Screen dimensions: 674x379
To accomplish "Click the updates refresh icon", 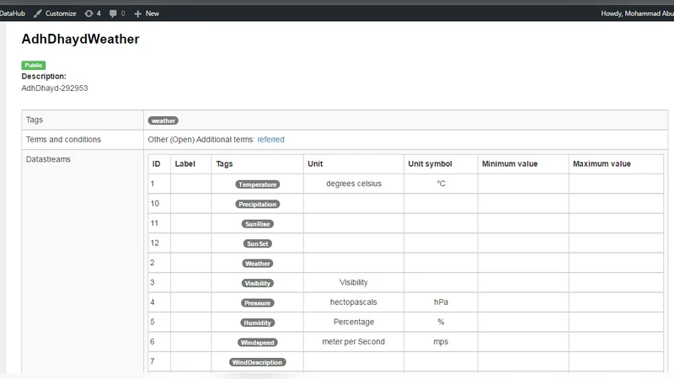I will point(88,13).
